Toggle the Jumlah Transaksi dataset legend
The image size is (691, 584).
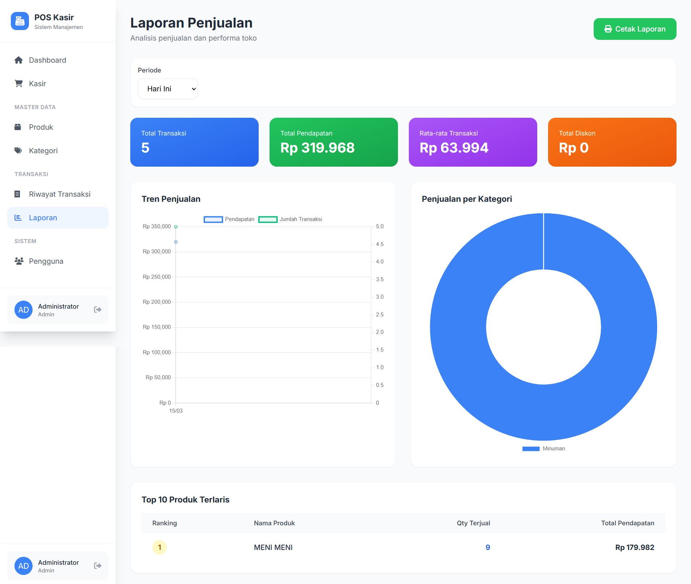tap(290, 219)
